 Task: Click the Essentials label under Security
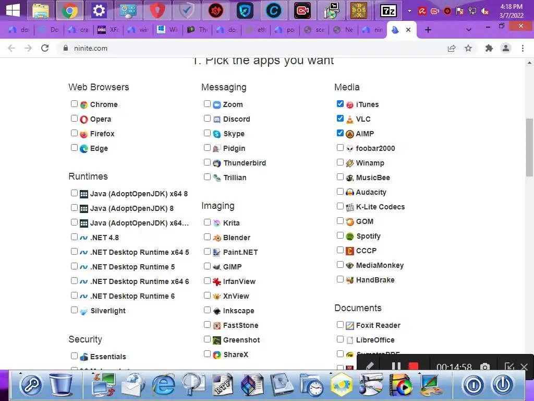tap(108, 357)
